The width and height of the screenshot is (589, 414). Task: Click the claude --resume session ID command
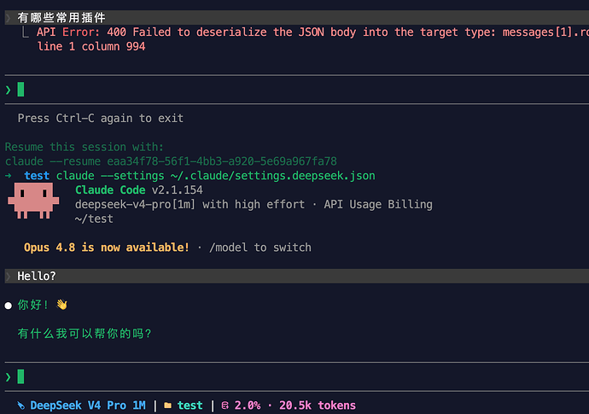[171, 161]
